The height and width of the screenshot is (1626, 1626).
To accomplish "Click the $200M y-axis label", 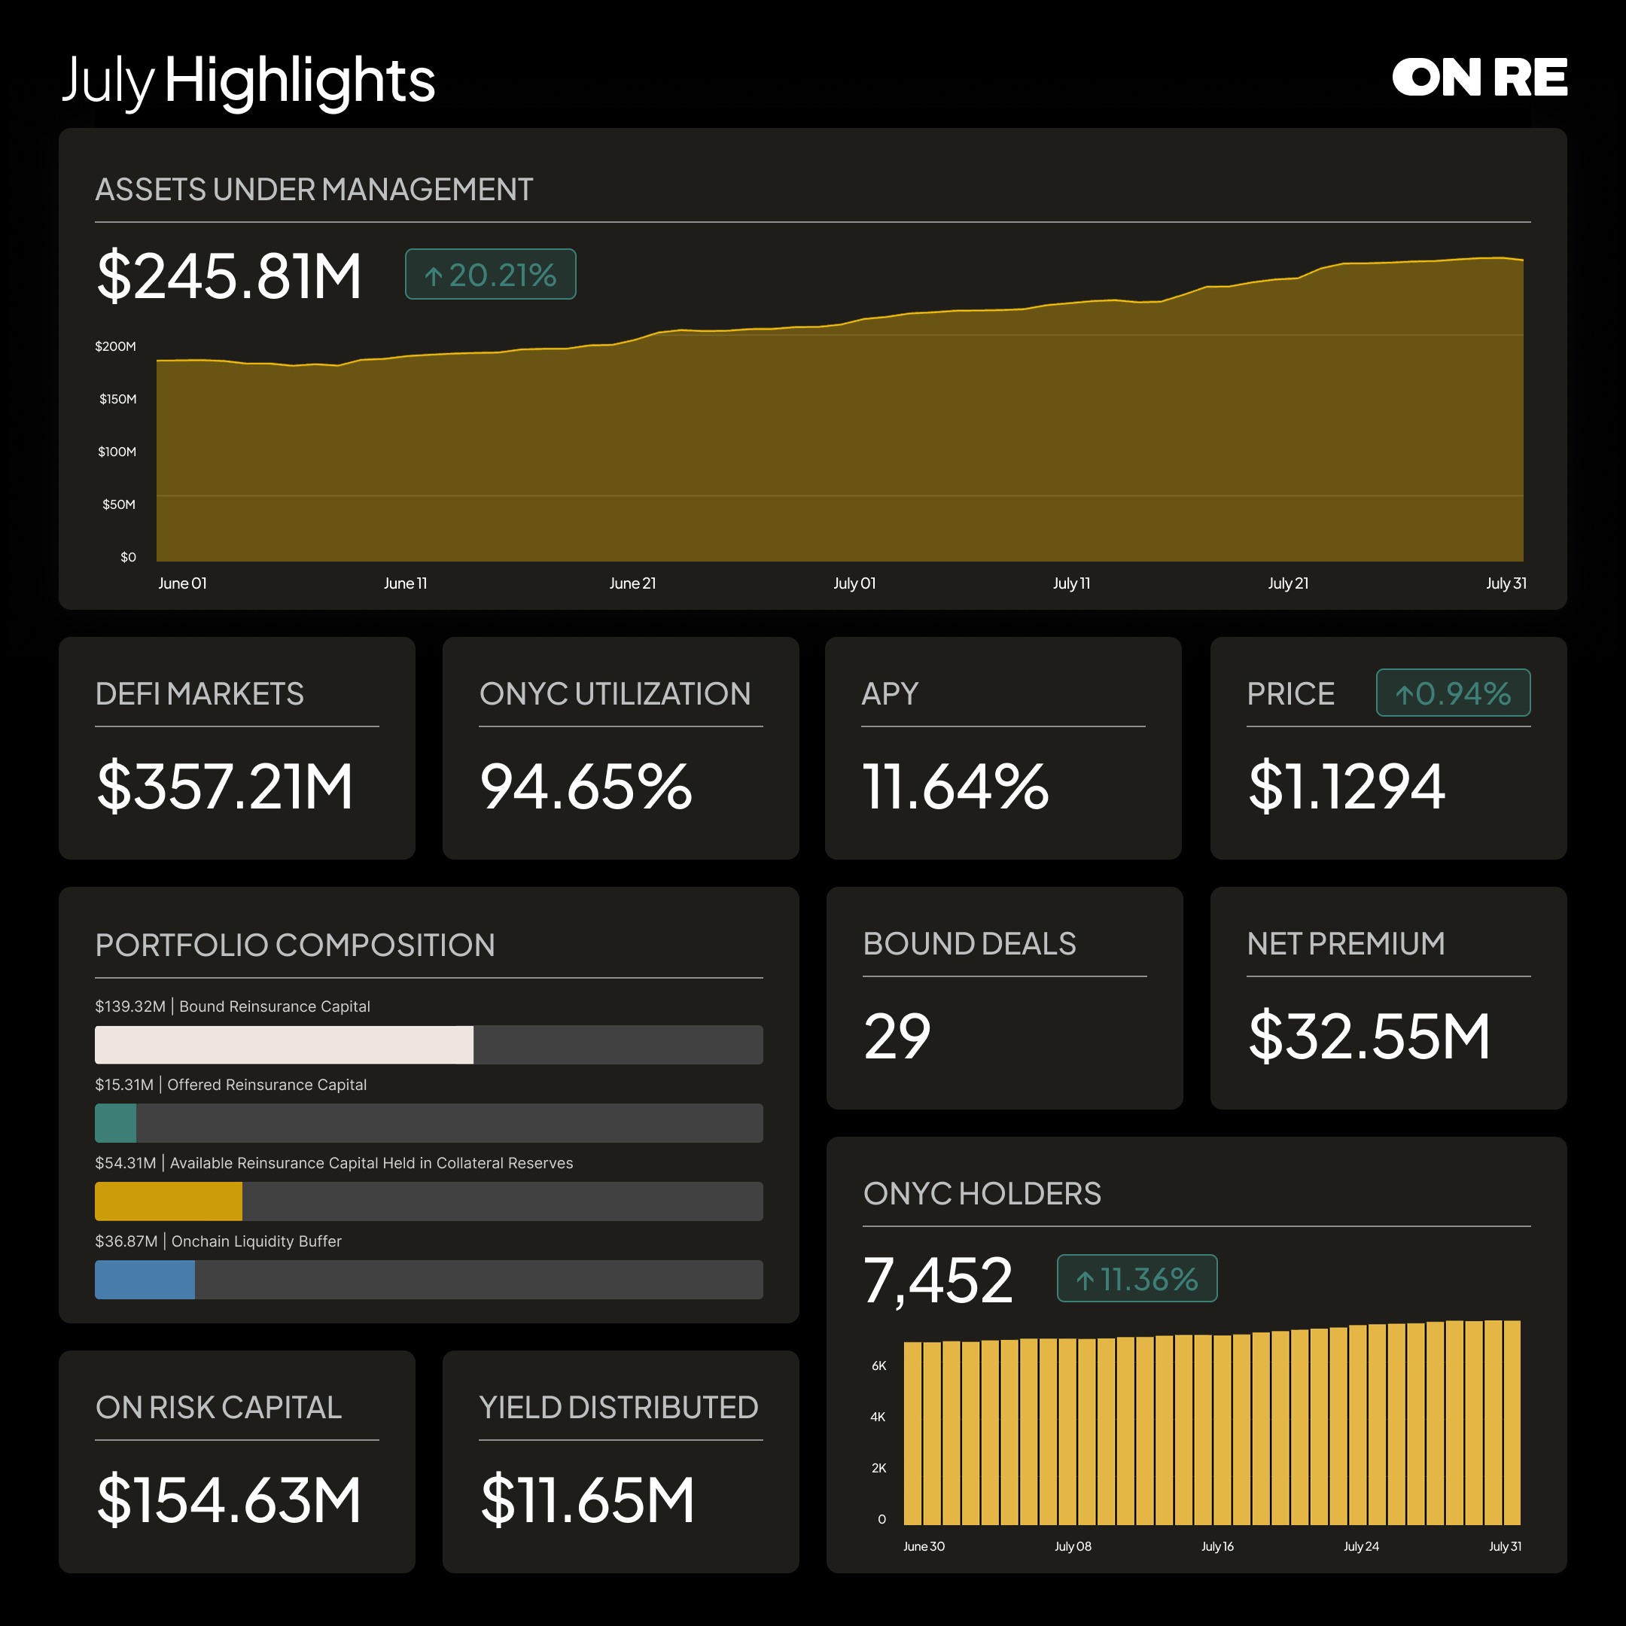I will coord(115,346).
